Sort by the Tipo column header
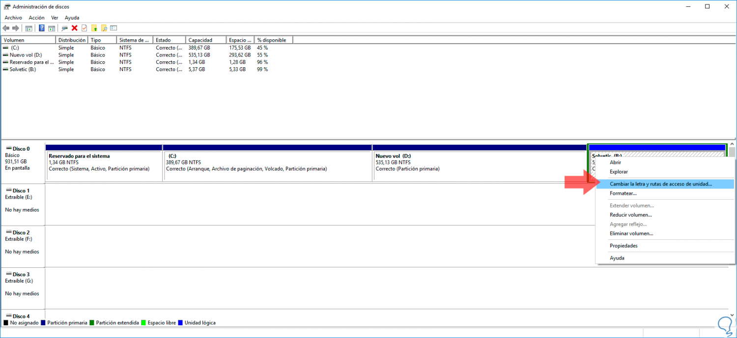 (102, 40)
